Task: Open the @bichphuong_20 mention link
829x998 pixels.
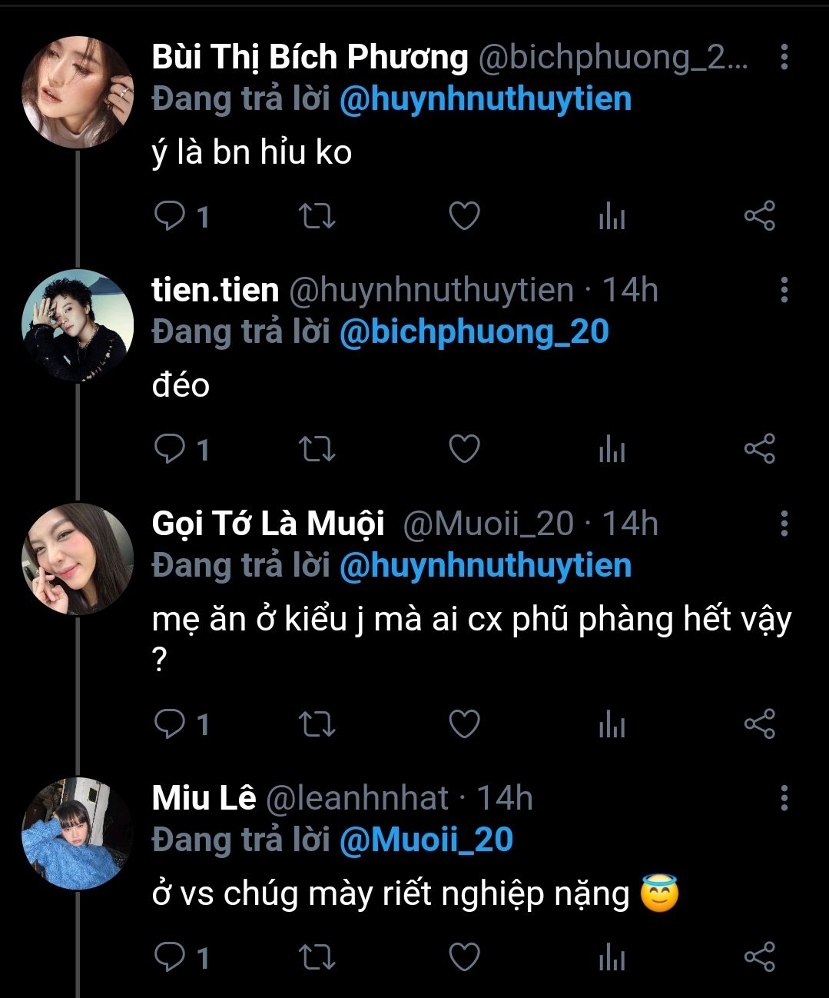Action: point(473,332)
